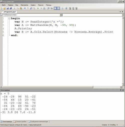This screenshot has width=125, height=127.
Task: Switch to the Сообщения компилятора tab
Action: 38,121
